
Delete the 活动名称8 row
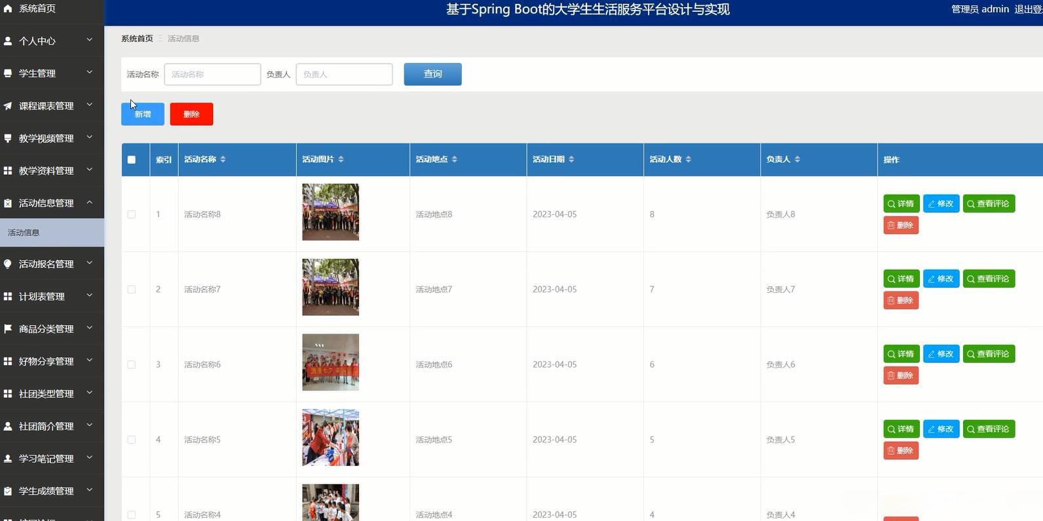coord(901,225)
